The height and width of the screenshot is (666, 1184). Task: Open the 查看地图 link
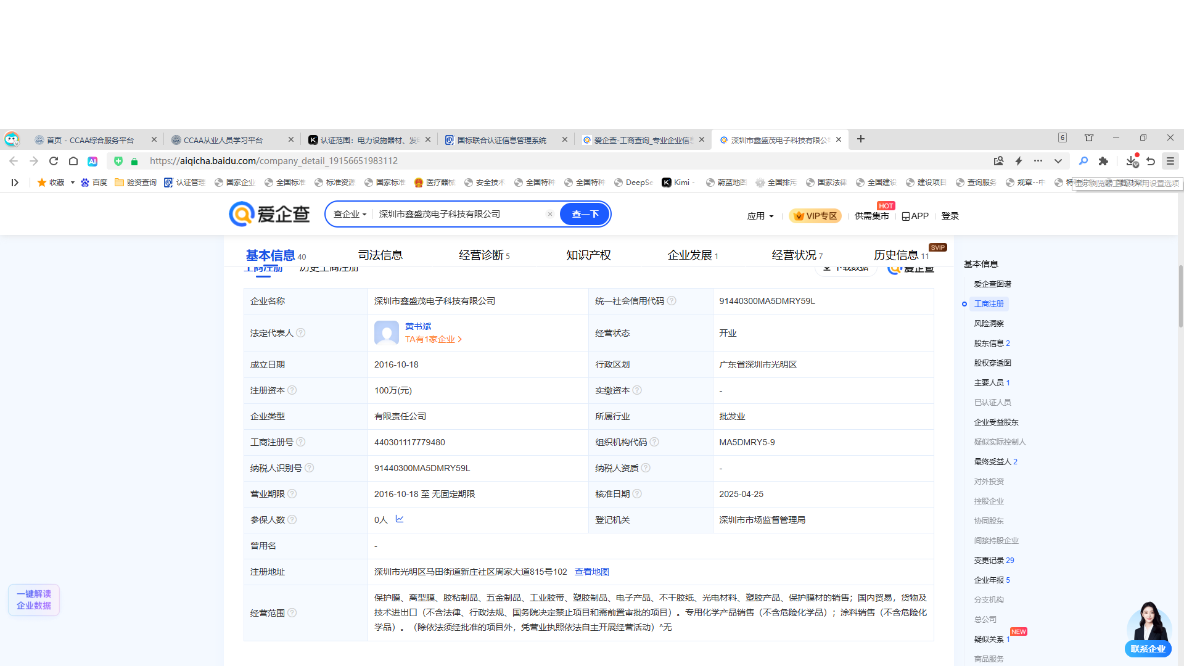click(591, 572)
